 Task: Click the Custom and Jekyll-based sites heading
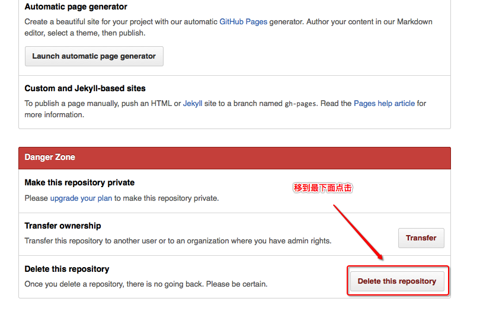[x=85, y=88]
